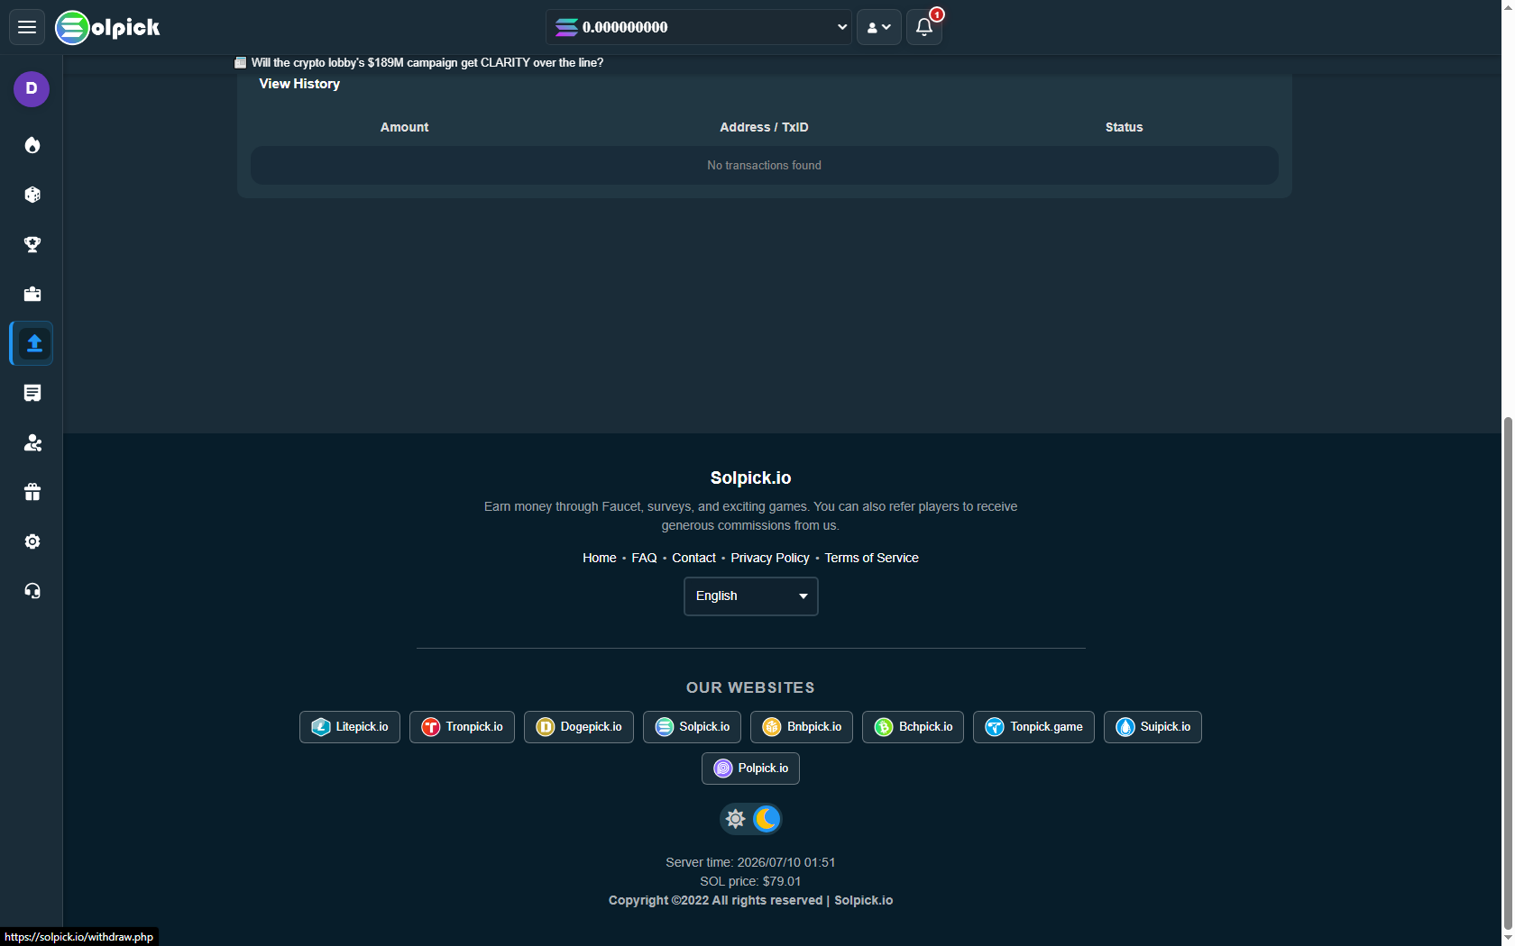The height and width of the screenshot is (946, 1515).
Task: Open the chat message sidebar icon
Action: point(32,393)
